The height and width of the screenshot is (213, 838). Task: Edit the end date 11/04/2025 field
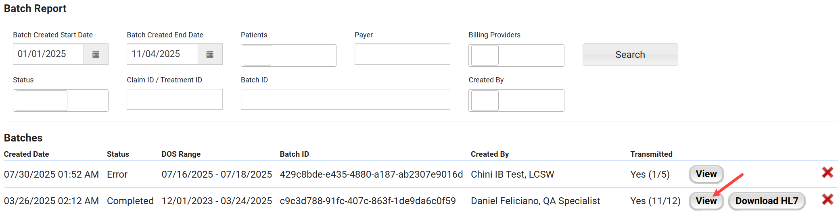pyautogui.click(x=162, y=54)
